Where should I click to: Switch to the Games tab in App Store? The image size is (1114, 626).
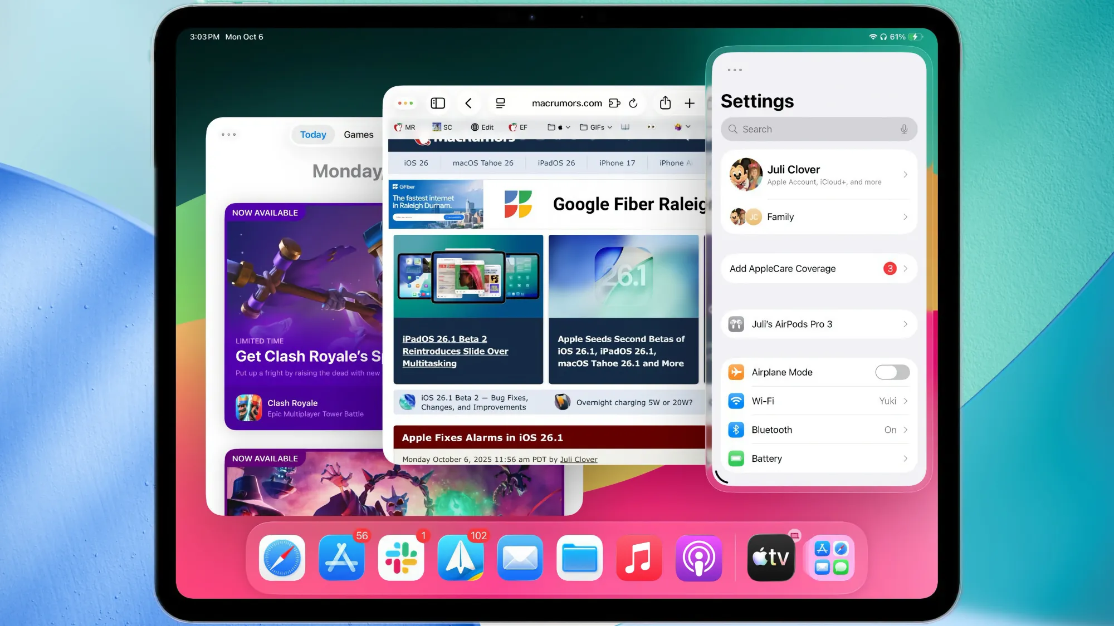coord(358,134)
